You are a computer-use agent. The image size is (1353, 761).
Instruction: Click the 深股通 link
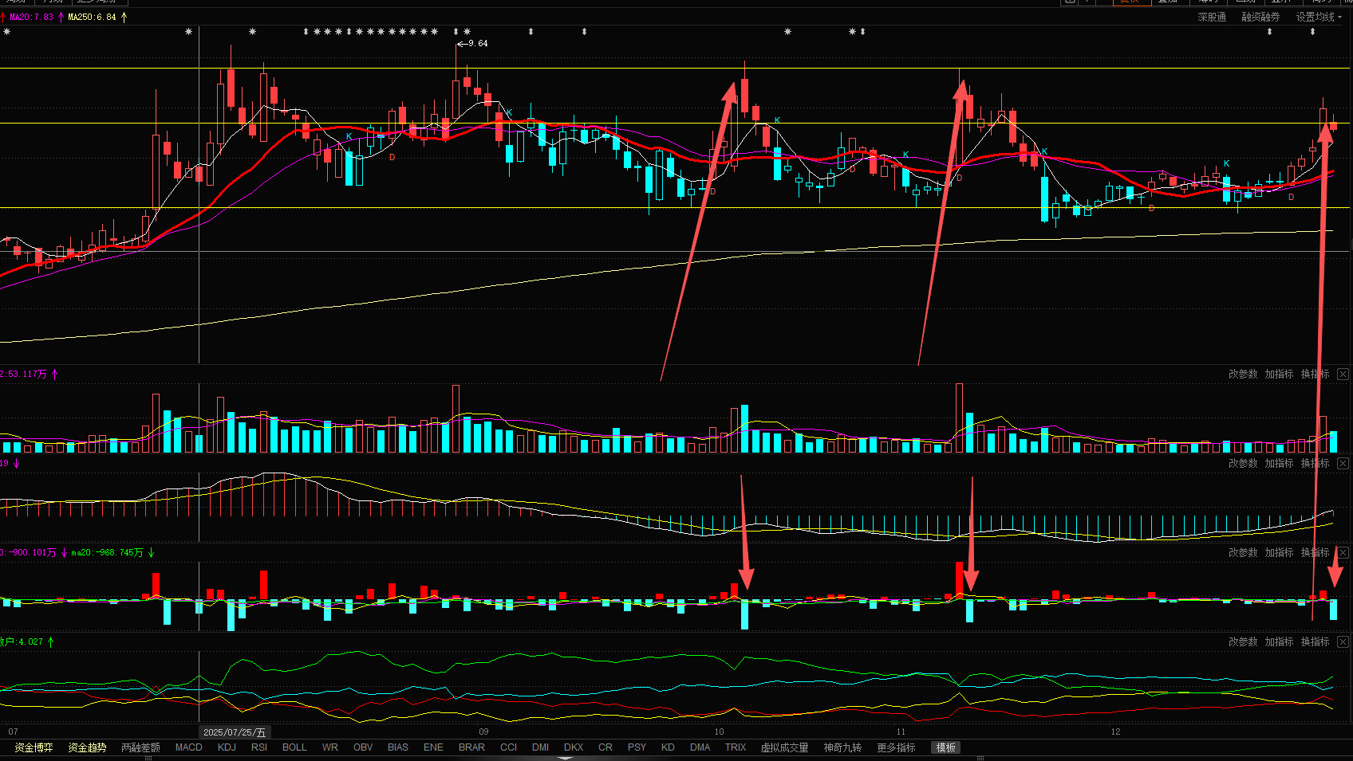[x=1212, y=17]
